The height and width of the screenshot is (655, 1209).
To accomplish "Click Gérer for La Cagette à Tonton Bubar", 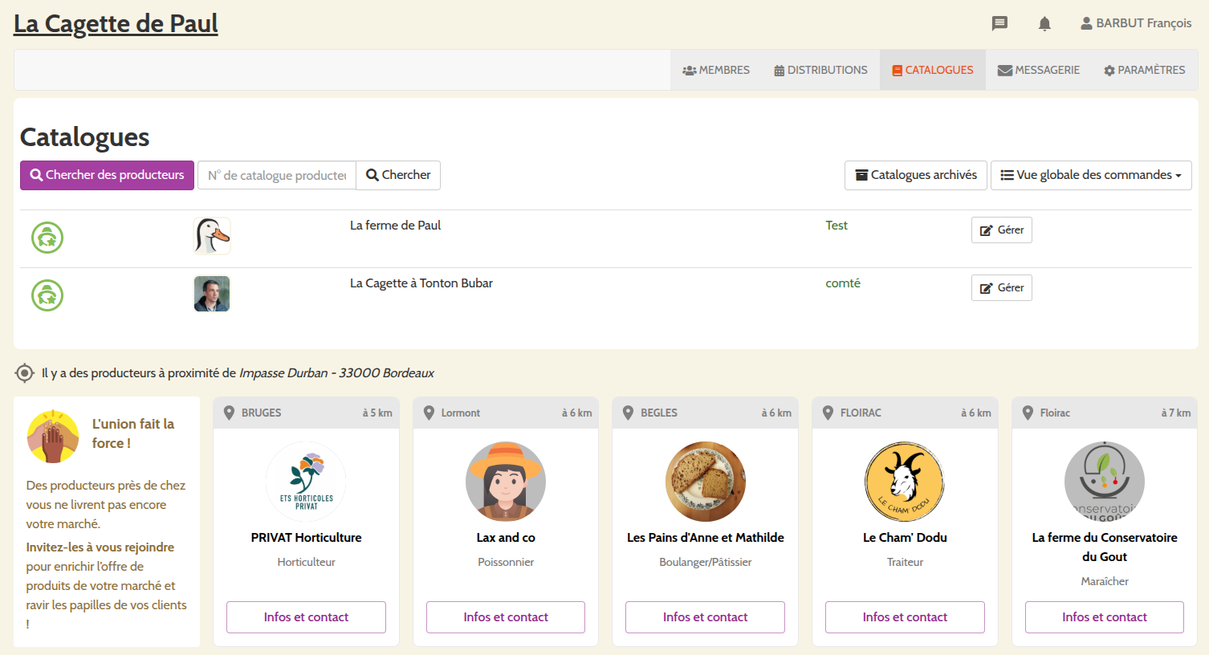I will (1001, 287).
